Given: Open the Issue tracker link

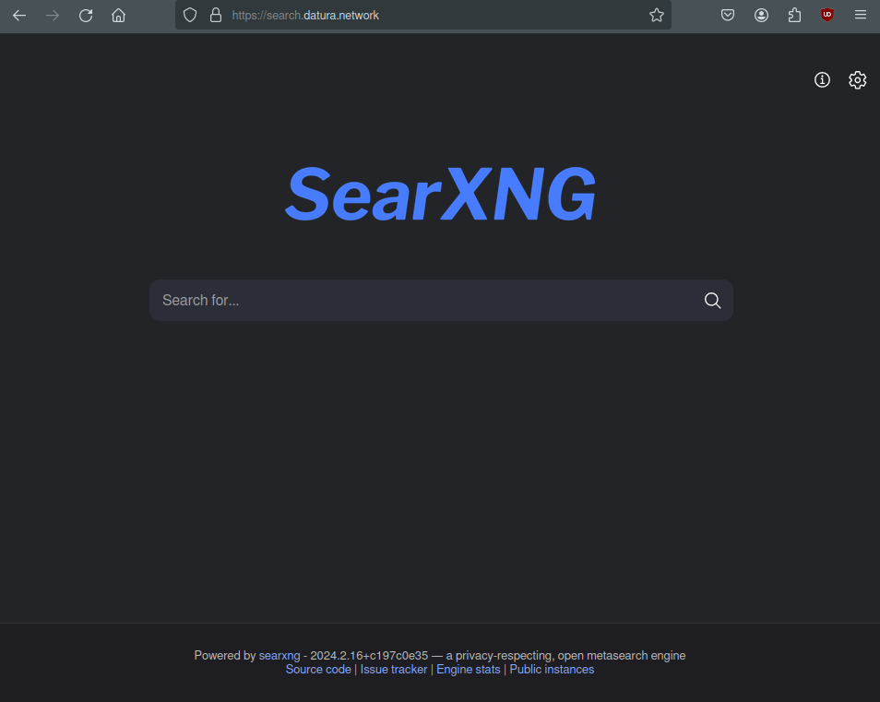Looking at the screenshot, I should pyautogui.click(x=394, y=670).
